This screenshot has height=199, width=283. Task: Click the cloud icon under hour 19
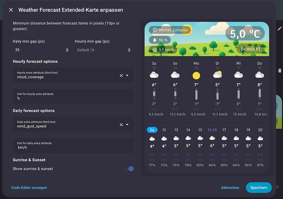pyautogui.click(x=248, y=138)
